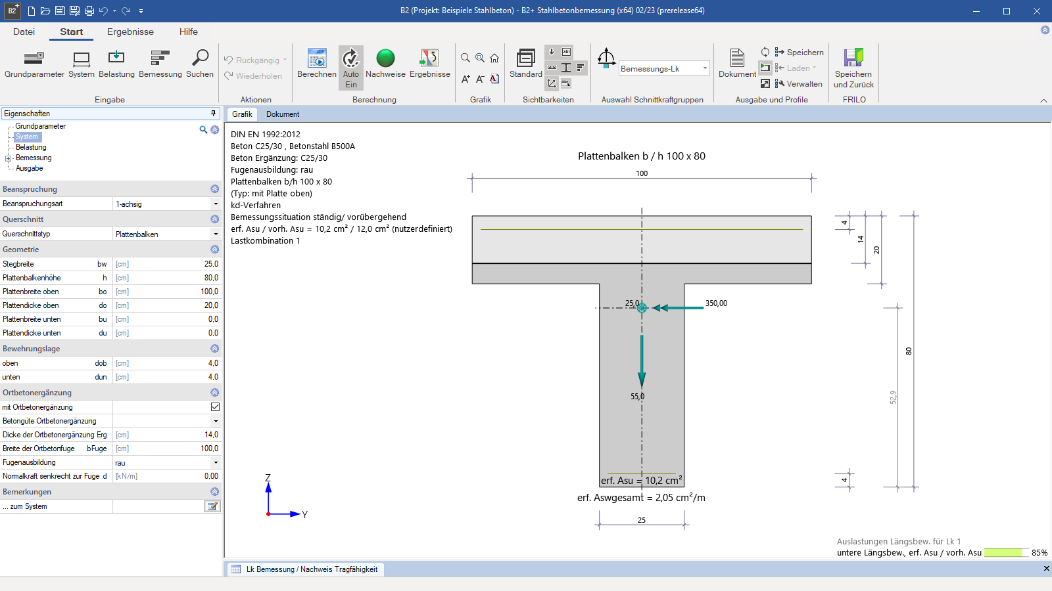Edit the Stegbreite bw value field
1052x591 pixels.
(167, 264)
